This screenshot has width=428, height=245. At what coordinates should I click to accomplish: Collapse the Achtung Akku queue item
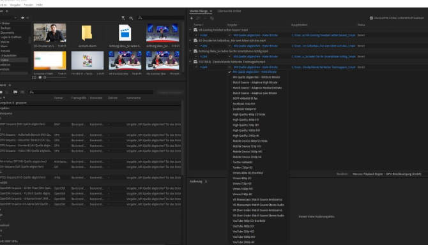point(191,51)
